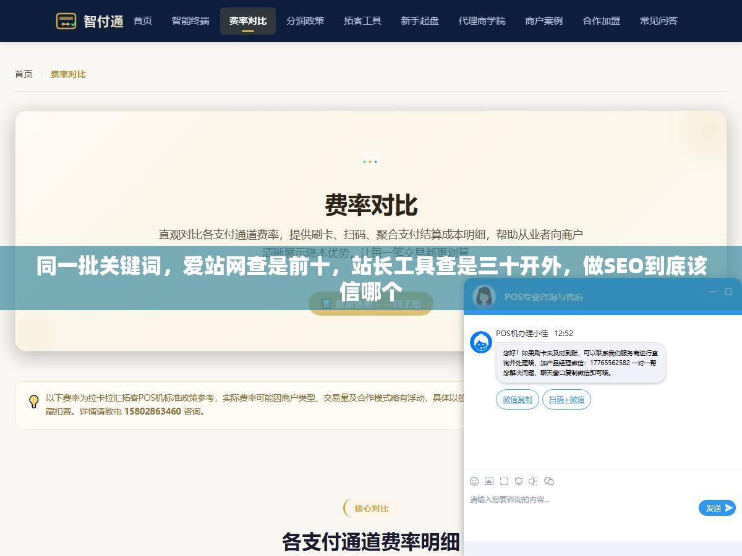Open 智能终端 navigation item

point(190,21)
